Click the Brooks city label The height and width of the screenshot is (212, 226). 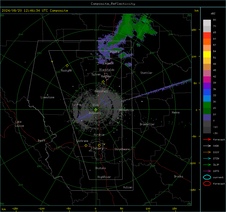(x=179, y=176)
